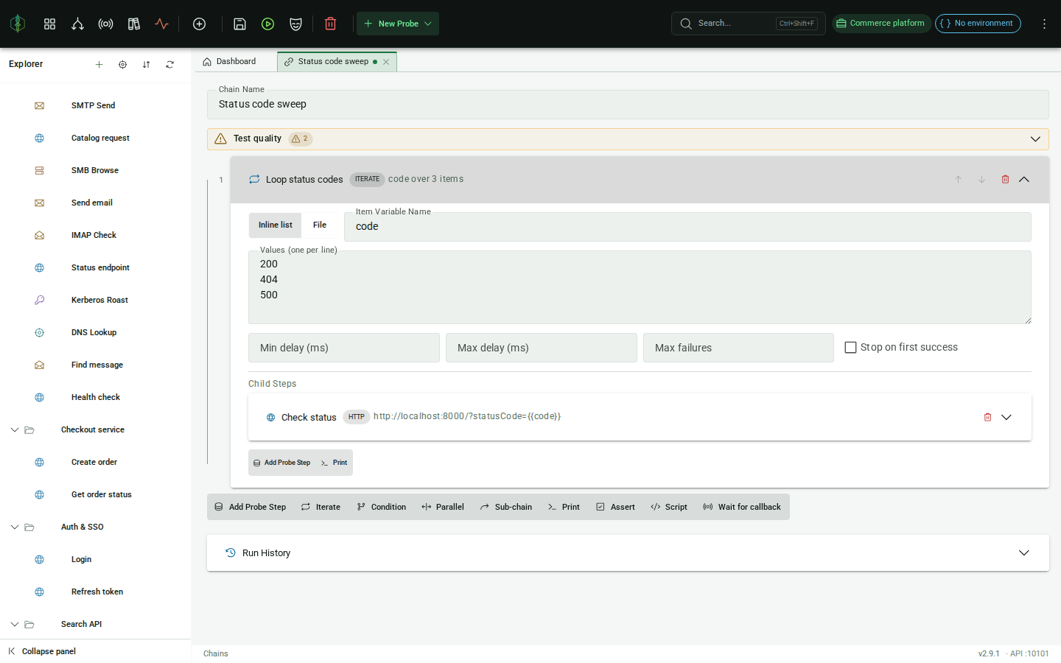The width and height of the screenshot is (1061, 663).
Task: Click the Run History clock icon
Action: [x=231, y=552]
